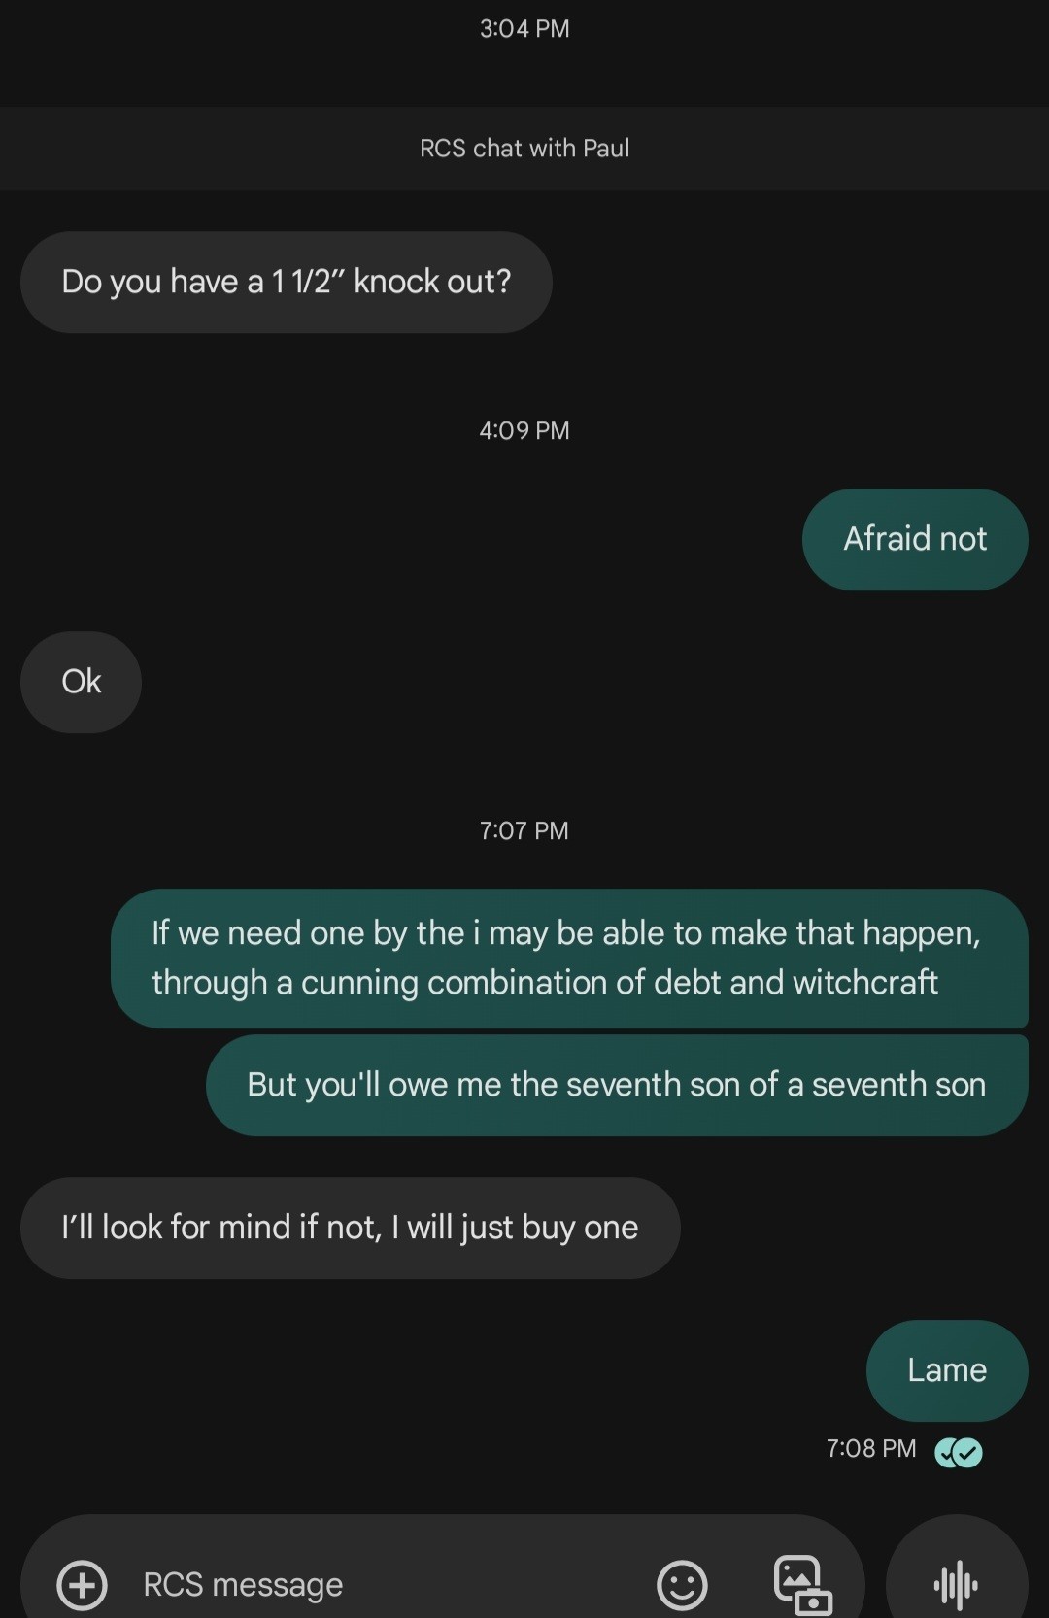Tap the 4:09 PM time separator
Viewport: 1049px width, 1618px height.
(524, 430)
